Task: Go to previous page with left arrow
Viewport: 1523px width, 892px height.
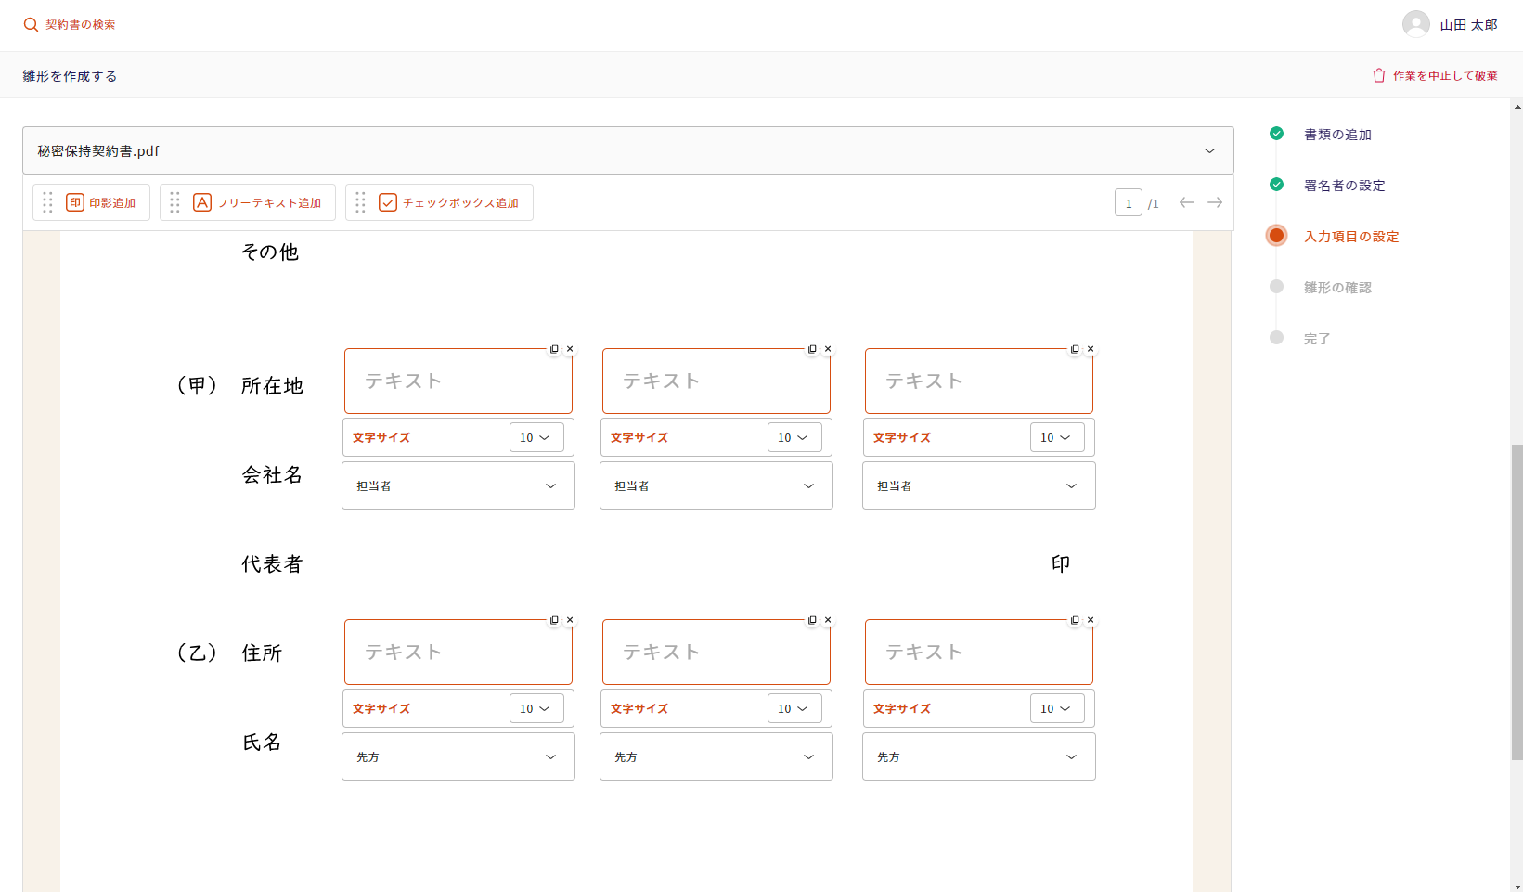Action: (x=1186, y=202)
